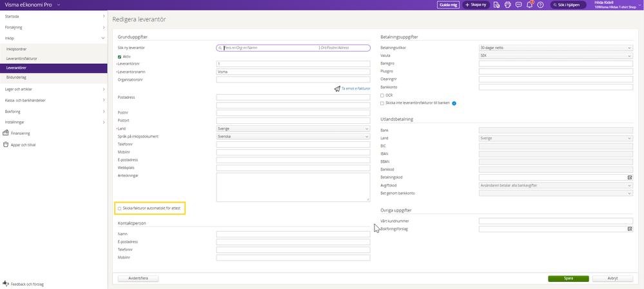Viewport: 644px width, 289px height.
Task: Uncheck the Aktiv checkbox
Action: click(x=120, y=57)
